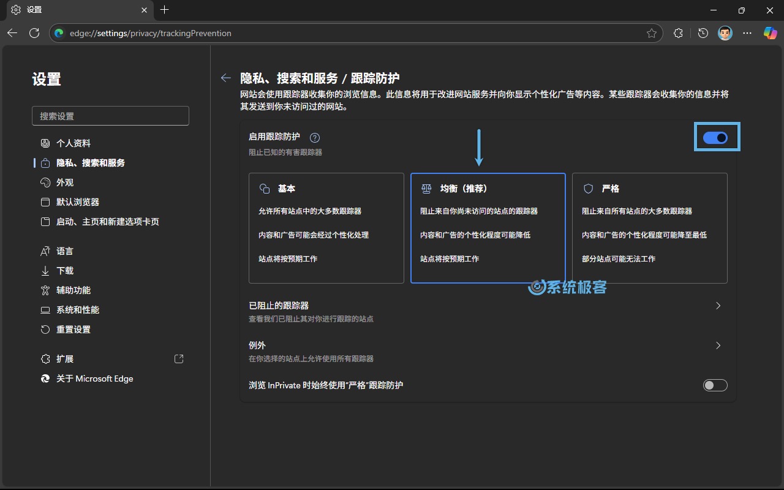784x490 pixels.
Task: Select the 严格 tracking prevention card
Action: coord(650,228)
